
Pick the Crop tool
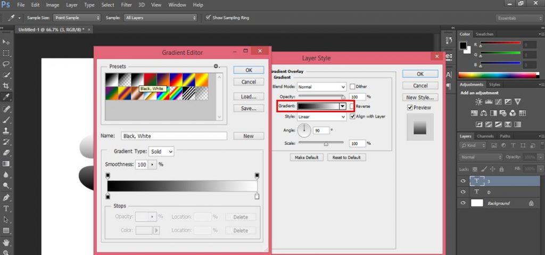click(x=6, y=86)
